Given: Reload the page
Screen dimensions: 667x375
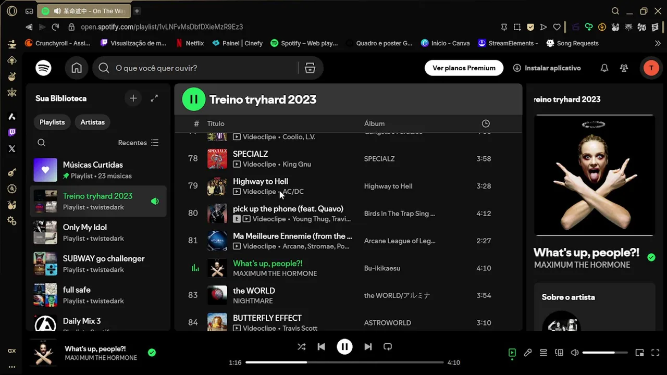Looking at the screenshot, I should [x=55, y=27].
